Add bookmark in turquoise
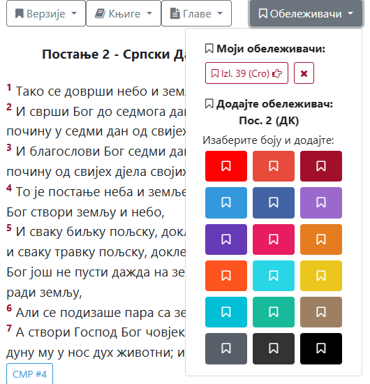Viewport: 370px width, 384px height. point(226,312)
